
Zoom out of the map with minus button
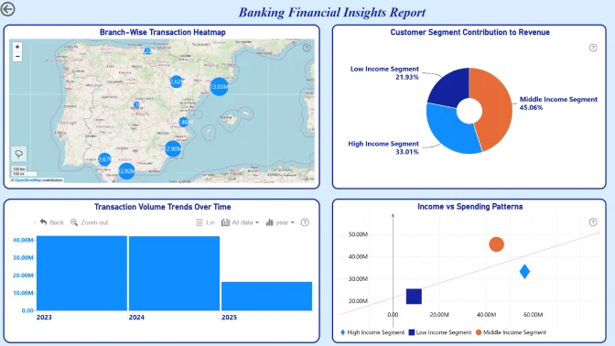pyautogui.click(x=17, y=57)
